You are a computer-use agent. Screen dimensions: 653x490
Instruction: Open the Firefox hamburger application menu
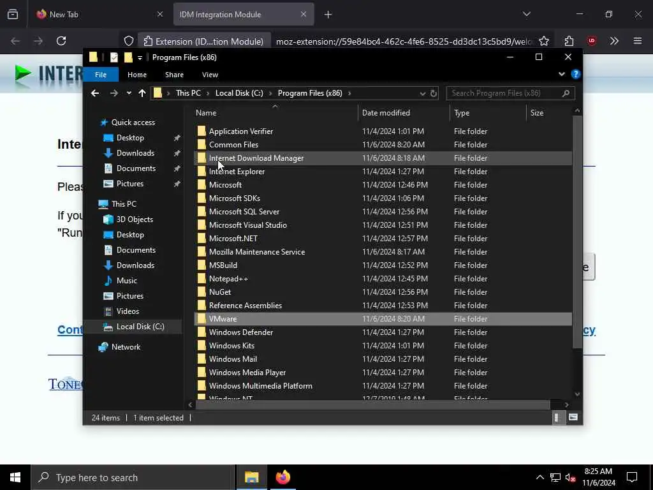click(x=637, y=41)
